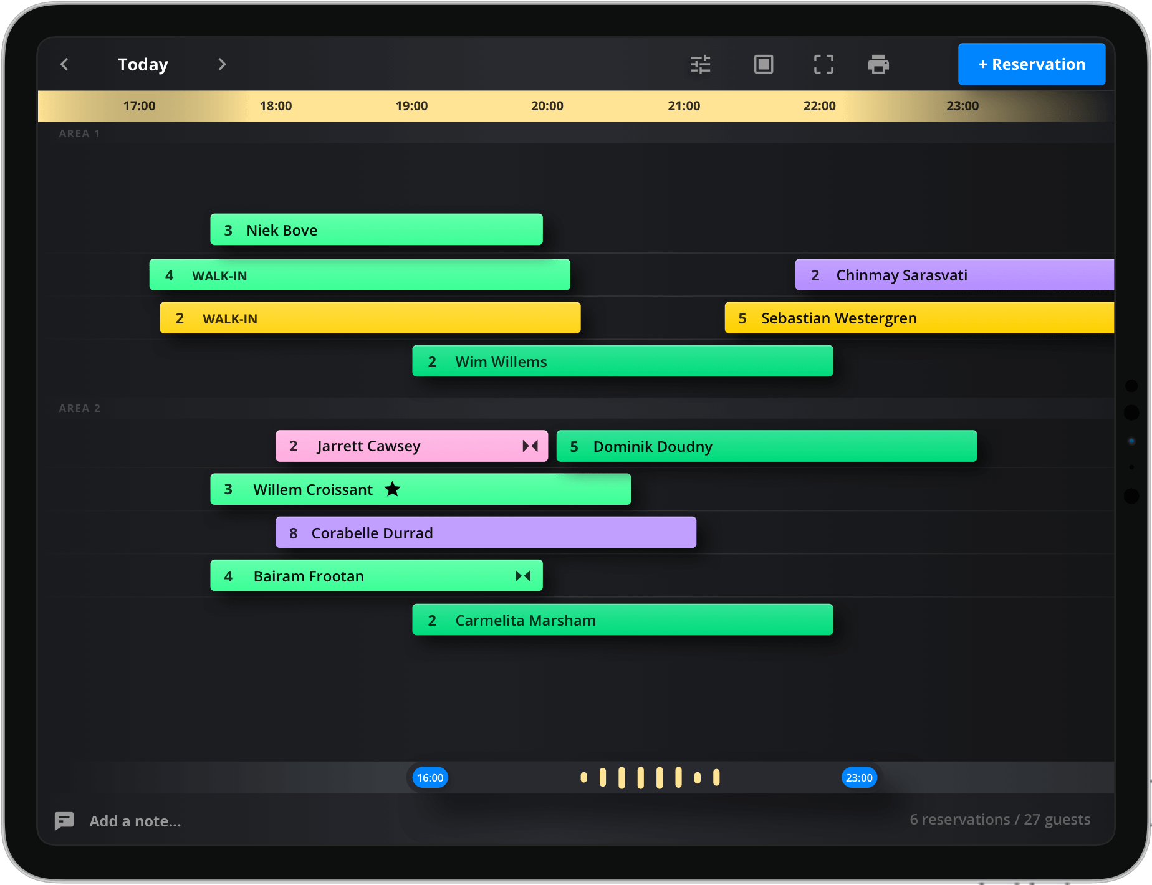Image resolution: width=1152 pixels, height=885 pixels.
Task: Click the note speech bubble icon
Action: click(x=64, y=821)
